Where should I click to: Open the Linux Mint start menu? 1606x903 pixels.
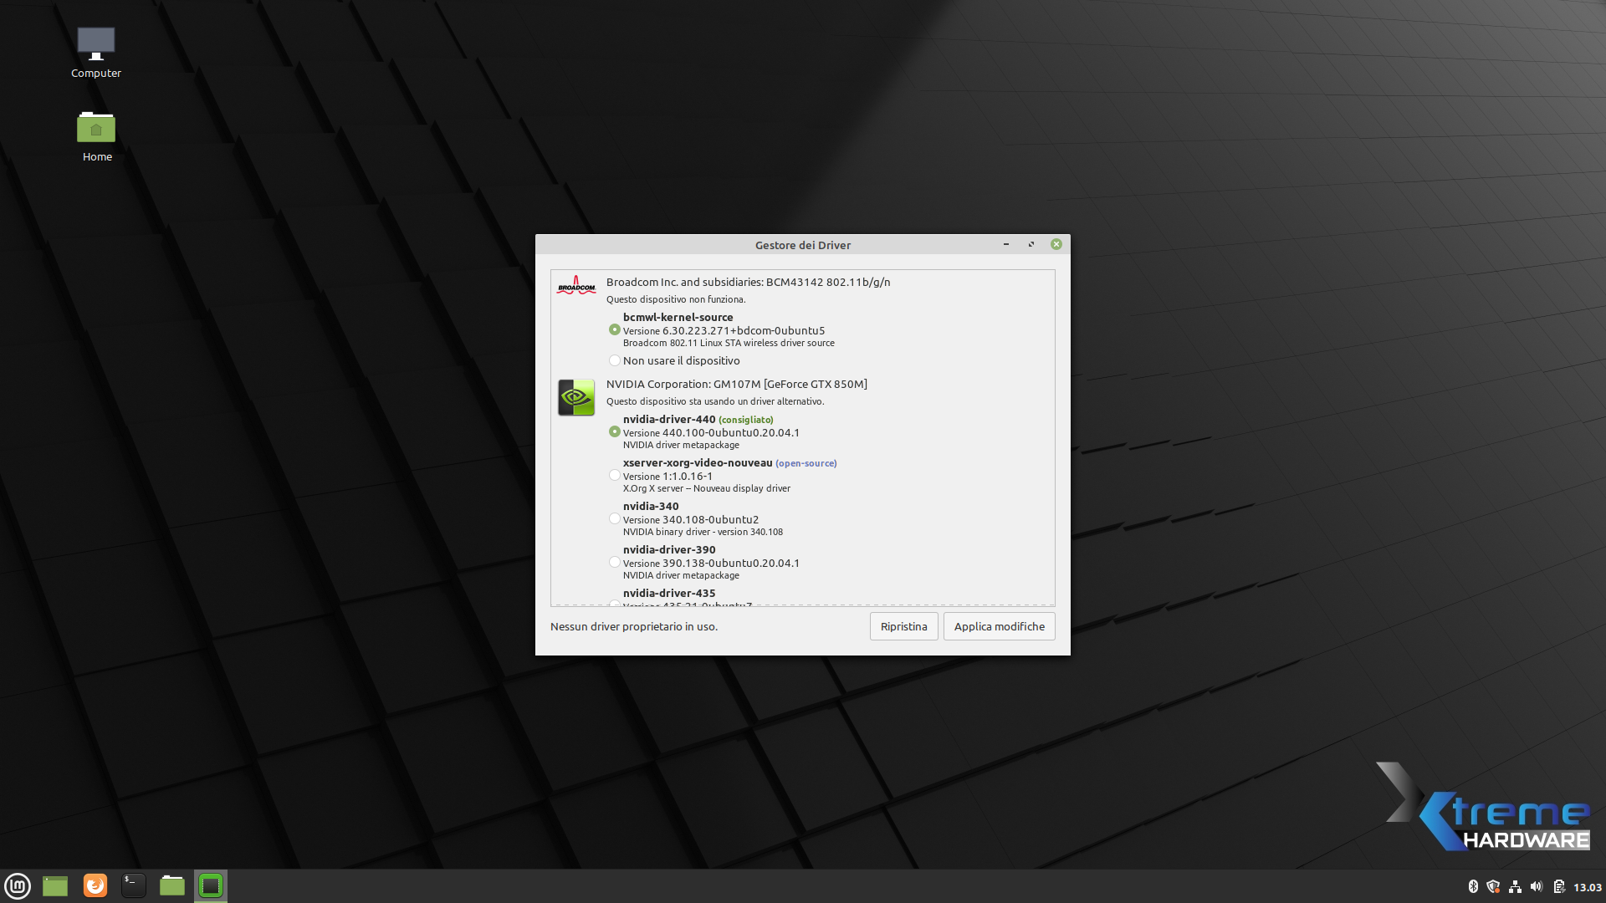tap(18, 885)
